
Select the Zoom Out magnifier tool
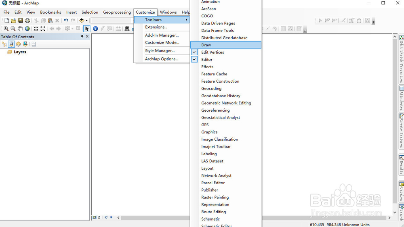click(x=13, y=29)
